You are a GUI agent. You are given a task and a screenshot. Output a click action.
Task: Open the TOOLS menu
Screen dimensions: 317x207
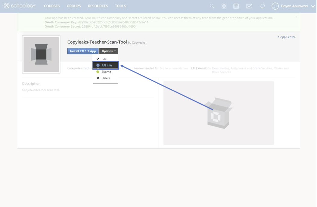[x=120, y=6]
